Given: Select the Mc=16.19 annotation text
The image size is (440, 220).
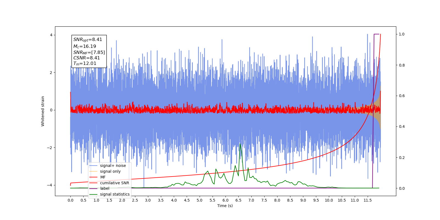Looking at the screenshot, I should [85, 46].
